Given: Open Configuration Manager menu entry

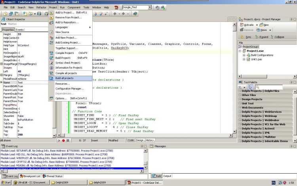Looking at the screenshot, I should [x=70, y=88].
